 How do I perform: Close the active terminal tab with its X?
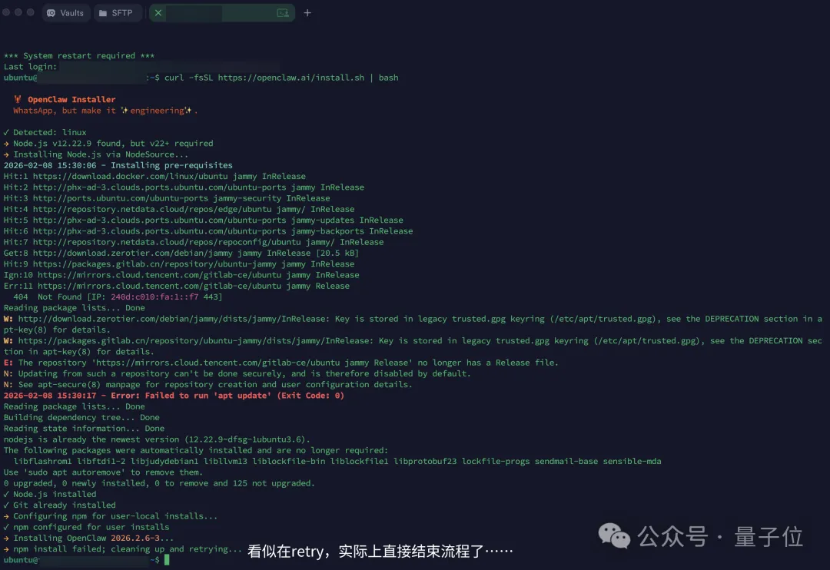click(158, 13)
